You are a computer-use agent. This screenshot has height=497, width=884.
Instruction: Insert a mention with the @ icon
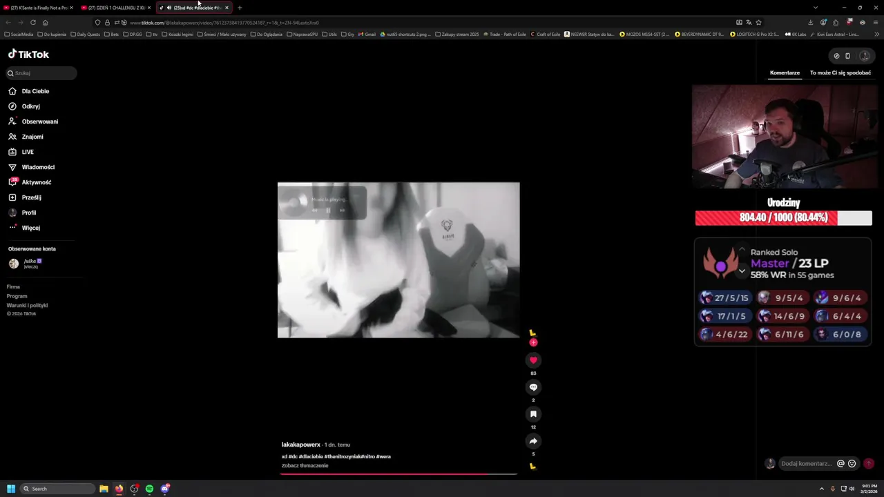click(x=840, y=464)
